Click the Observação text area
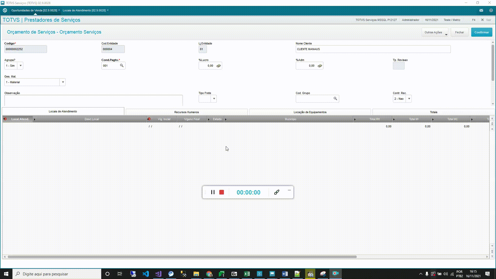This screenshot has height=279, width=496. pos(94,100)
